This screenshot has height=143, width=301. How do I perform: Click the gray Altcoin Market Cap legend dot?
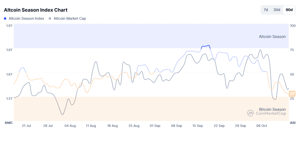tap(50, 19)
